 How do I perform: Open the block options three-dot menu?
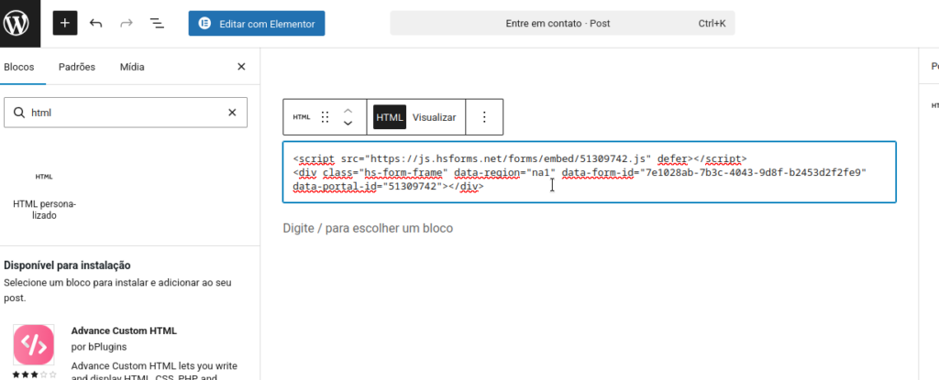[x=484, y=117]
